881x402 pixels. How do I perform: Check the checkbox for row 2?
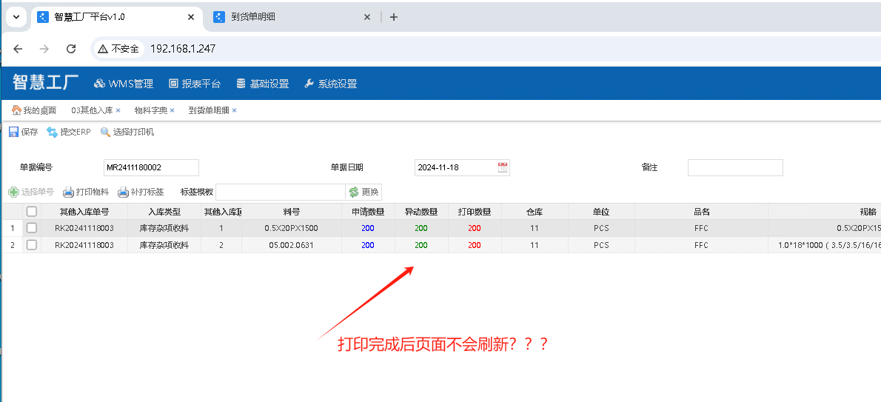pyautogui.click(x=31, y=245)
